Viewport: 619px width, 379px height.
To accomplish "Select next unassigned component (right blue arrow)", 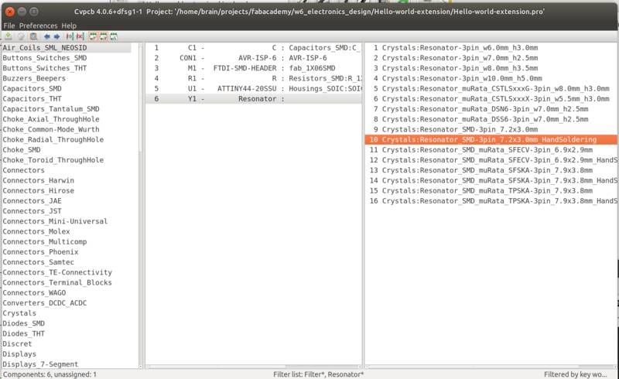I will 56,36.
